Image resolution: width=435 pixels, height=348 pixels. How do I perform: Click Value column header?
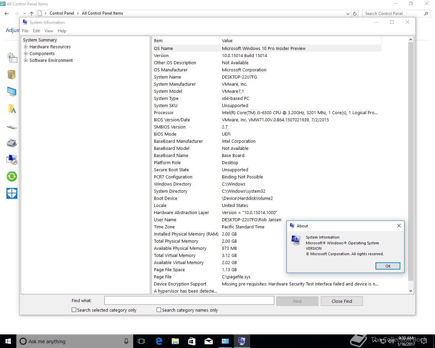[x=300, y=40]
